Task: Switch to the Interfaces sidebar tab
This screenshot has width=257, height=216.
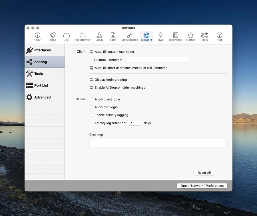Action: coord(45,50)
